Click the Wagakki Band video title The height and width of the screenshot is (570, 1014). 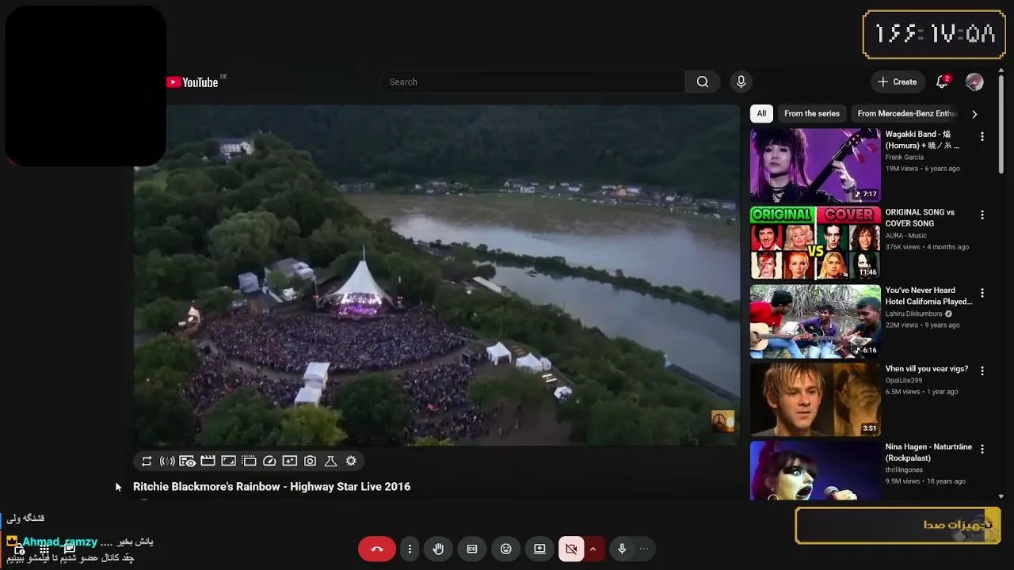pos(923,140)
